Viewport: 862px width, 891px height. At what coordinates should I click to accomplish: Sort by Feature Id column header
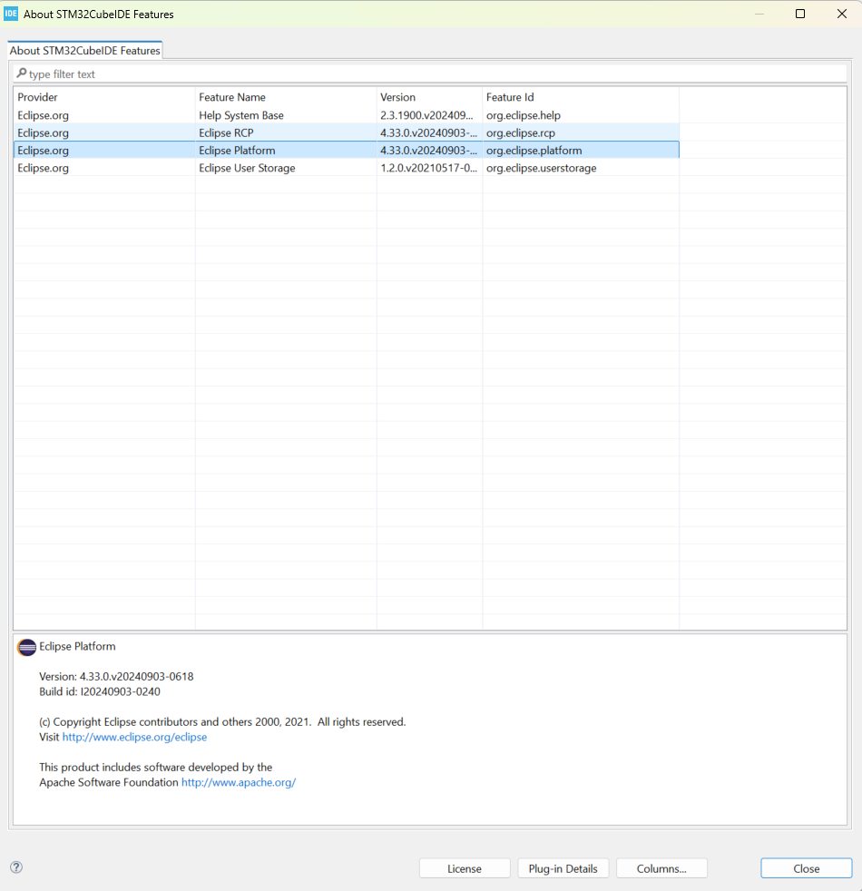coord(581,97)
